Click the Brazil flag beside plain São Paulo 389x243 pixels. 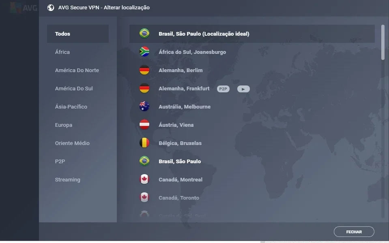click(x=144, y=161)
